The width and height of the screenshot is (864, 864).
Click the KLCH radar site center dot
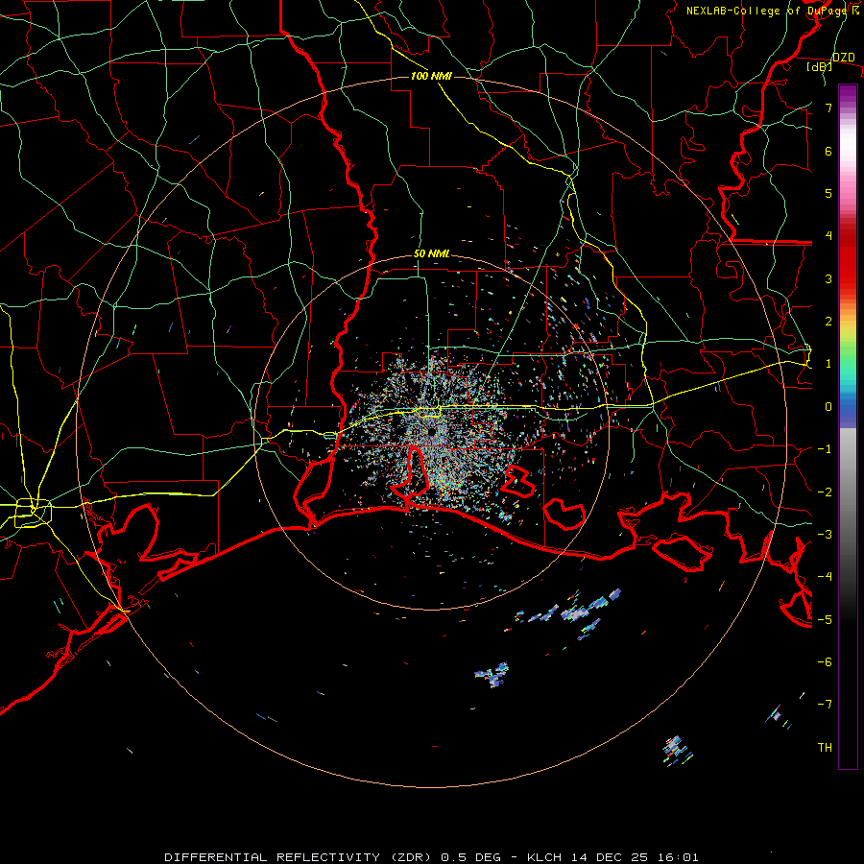pyautogui.click(x=431, y=431)
